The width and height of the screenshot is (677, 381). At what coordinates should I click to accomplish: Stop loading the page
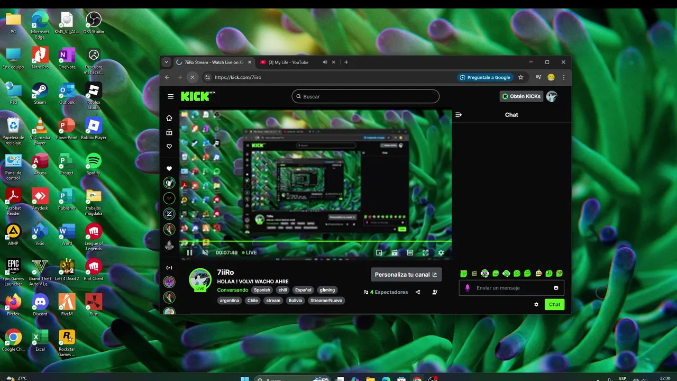[193, 77]
